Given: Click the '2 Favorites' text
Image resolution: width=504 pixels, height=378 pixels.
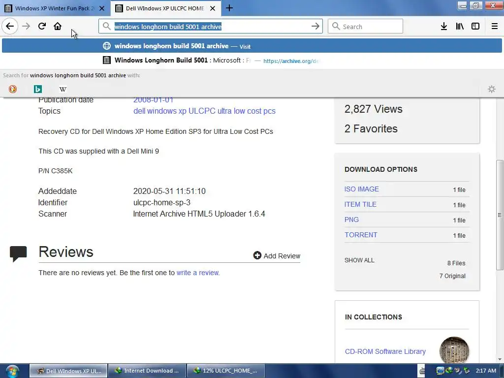Looking at the screenshot, I should click(371, 128).
